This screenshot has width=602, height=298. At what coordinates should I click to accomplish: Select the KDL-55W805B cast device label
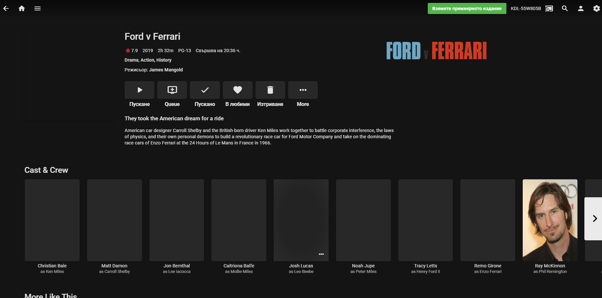pos(526,8)
